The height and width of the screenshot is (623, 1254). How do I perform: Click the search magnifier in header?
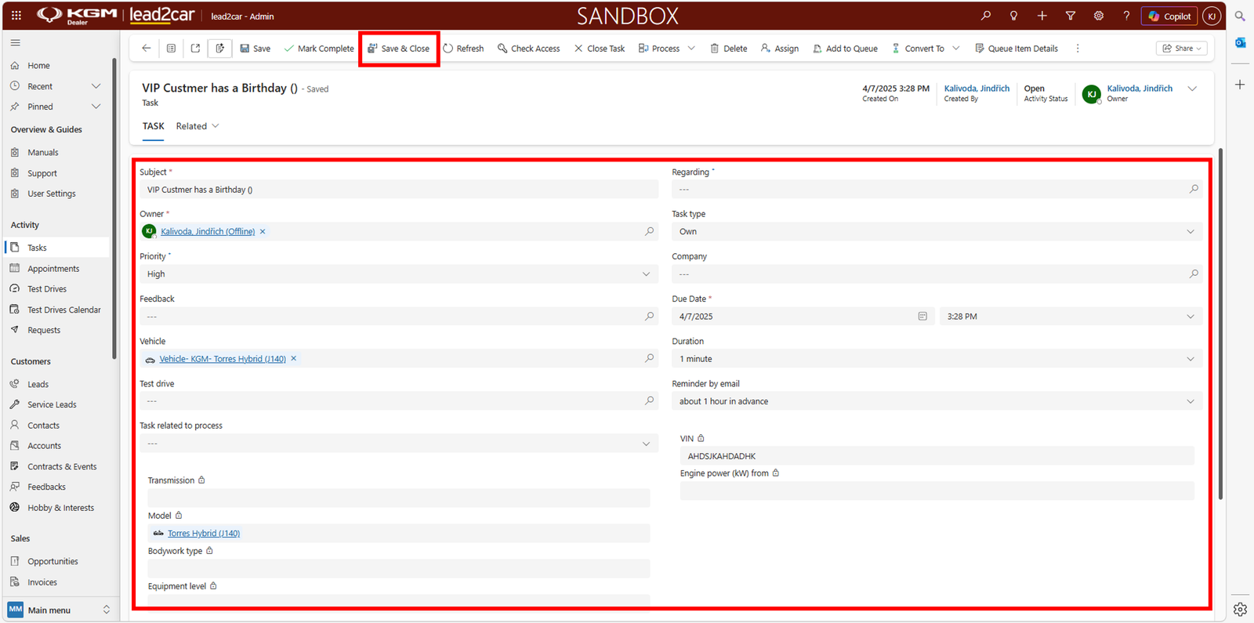985,16
